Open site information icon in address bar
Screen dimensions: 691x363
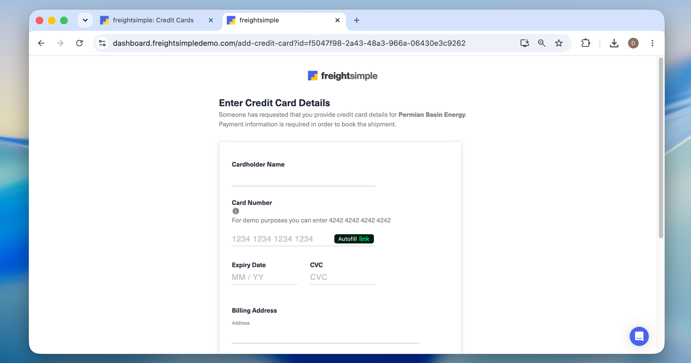(x=102, y=43)
